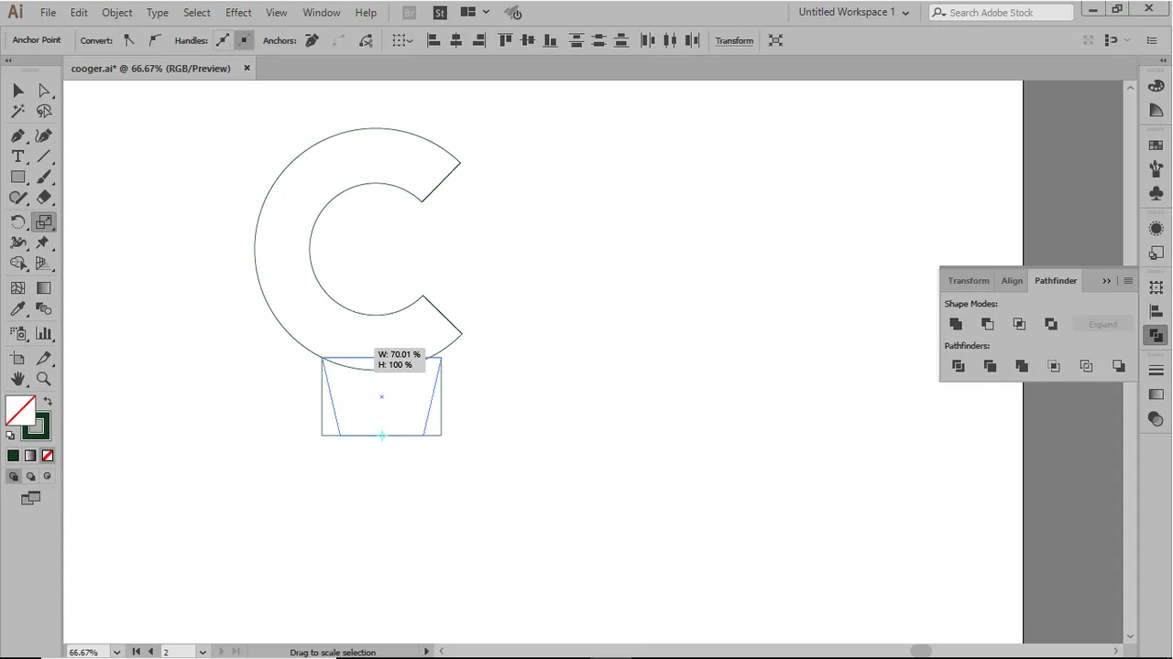
Task: Open the Transform link in control bar
Action: pyautogui.click(x=734, y=40)
